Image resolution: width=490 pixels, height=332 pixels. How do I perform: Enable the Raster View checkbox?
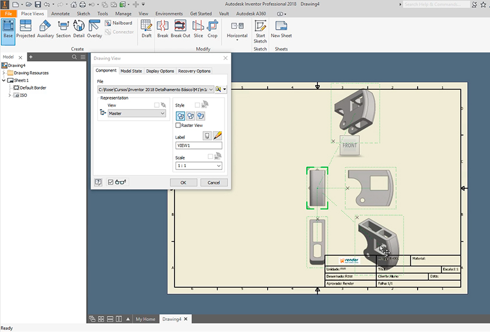click(178, 125)
